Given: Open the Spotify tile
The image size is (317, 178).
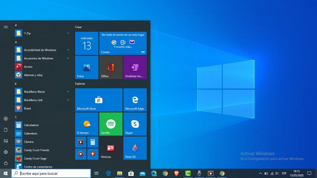Looking at the screenshot, I should (x=111, y=124).
